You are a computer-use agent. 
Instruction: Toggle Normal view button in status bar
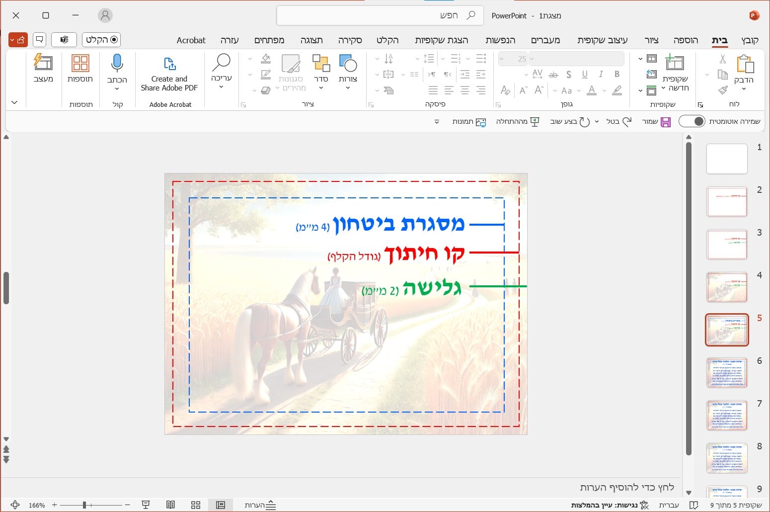(x=221, y=505)
